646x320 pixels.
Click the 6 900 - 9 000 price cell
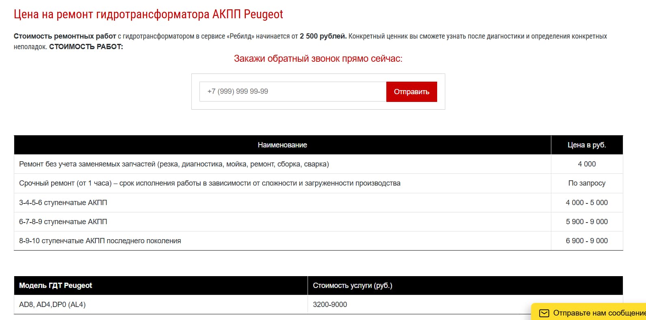pyautogui.click(x=587, y=241)
